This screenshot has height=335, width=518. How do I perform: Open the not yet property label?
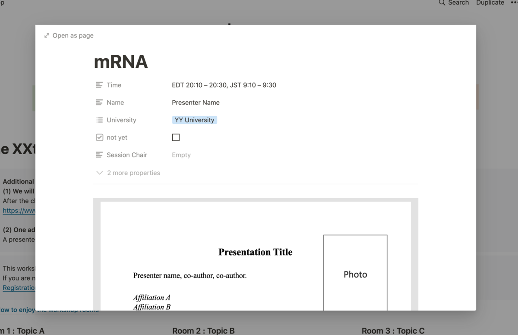coord(117,137)
